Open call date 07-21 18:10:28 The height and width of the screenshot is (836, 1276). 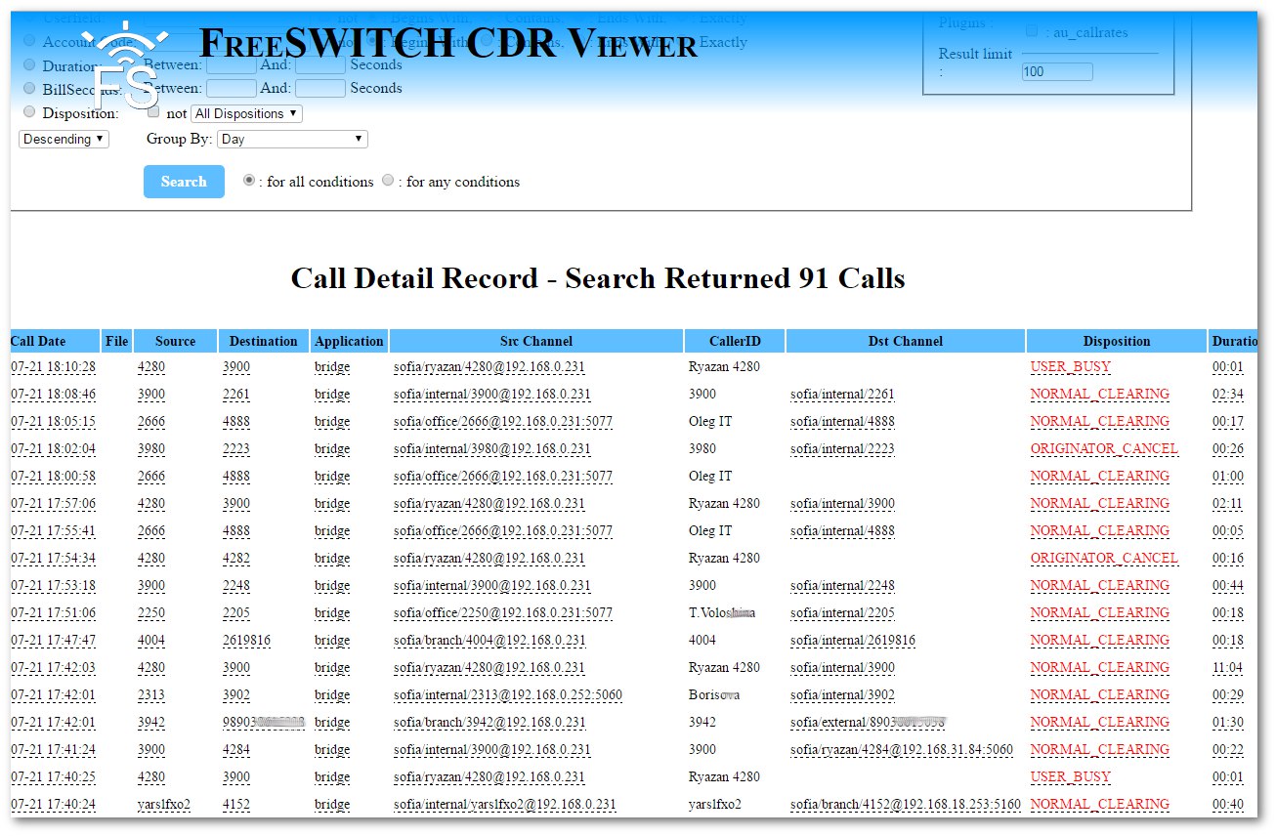click(53, 367)
